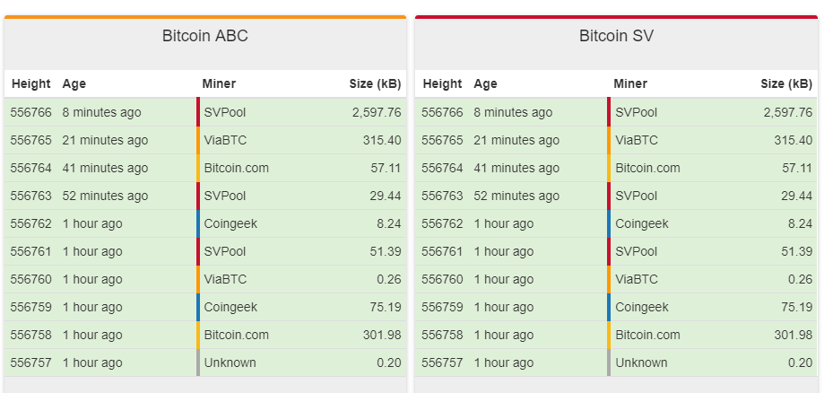Click the 2,597.76 size value in Bitcoin SV table
This screenshot has height=393, width=833.
(x=787, y=113)
